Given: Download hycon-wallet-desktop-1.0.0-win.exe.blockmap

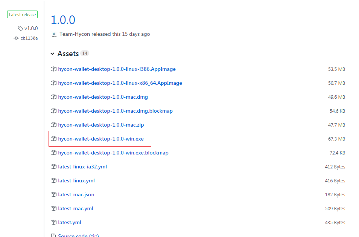Looking at the screenshot, I should click(113, 153).
